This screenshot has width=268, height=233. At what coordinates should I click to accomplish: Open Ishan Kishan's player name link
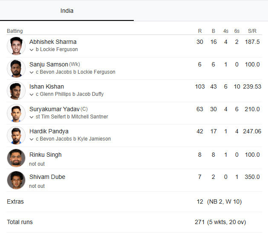tap(46, 86)
